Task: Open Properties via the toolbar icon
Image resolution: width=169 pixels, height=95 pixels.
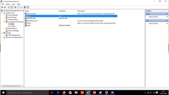Action: click(18, 7)
